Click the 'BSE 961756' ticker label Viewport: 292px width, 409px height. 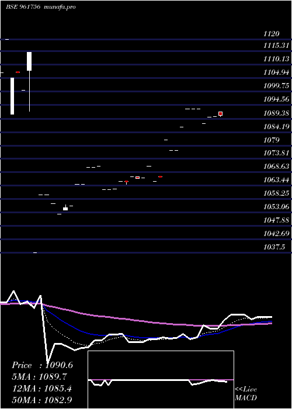[23, 7]
